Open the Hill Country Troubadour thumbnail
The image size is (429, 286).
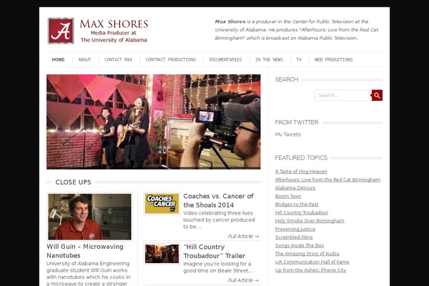162,254
